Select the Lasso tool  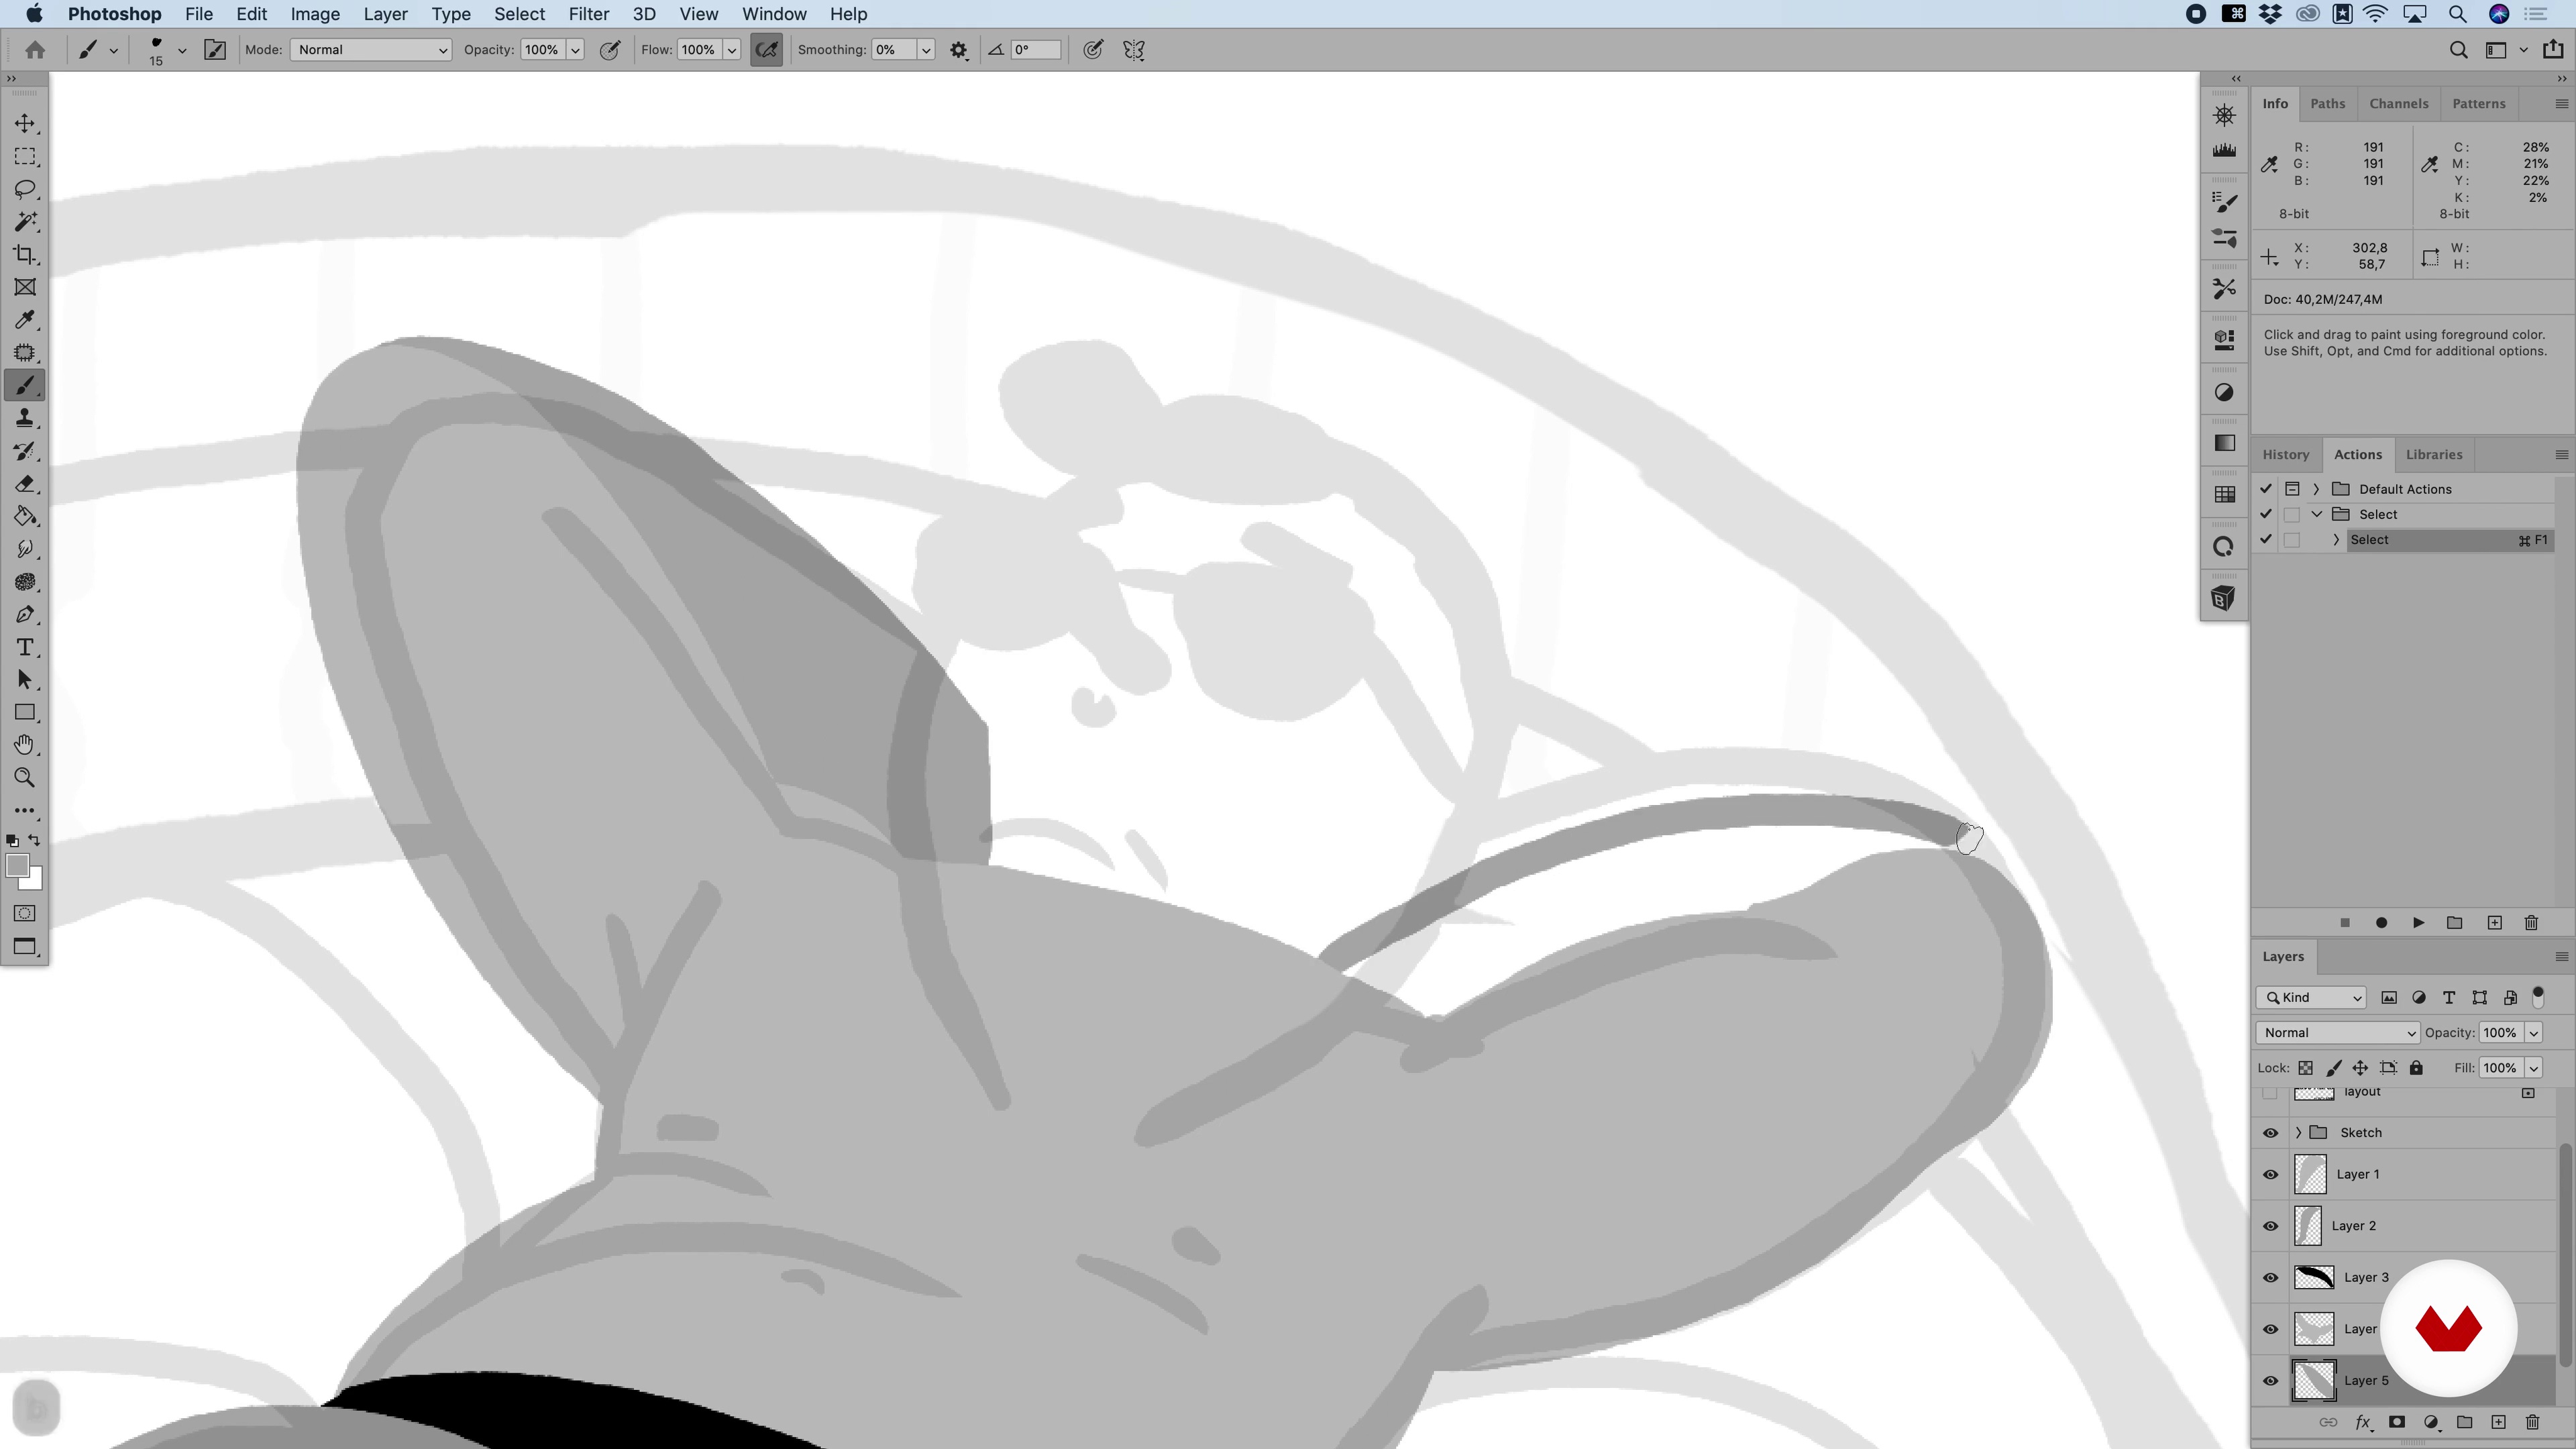(x=25, y=189)
